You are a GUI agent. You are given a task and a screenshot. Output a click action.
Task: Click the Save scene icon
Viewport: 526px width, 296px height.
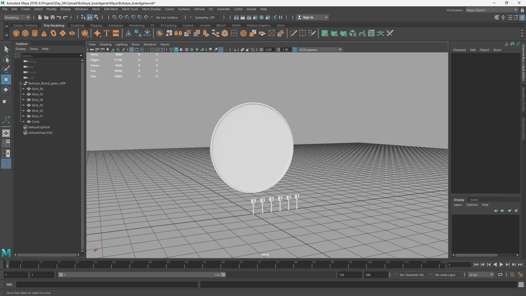coord(53,17)
